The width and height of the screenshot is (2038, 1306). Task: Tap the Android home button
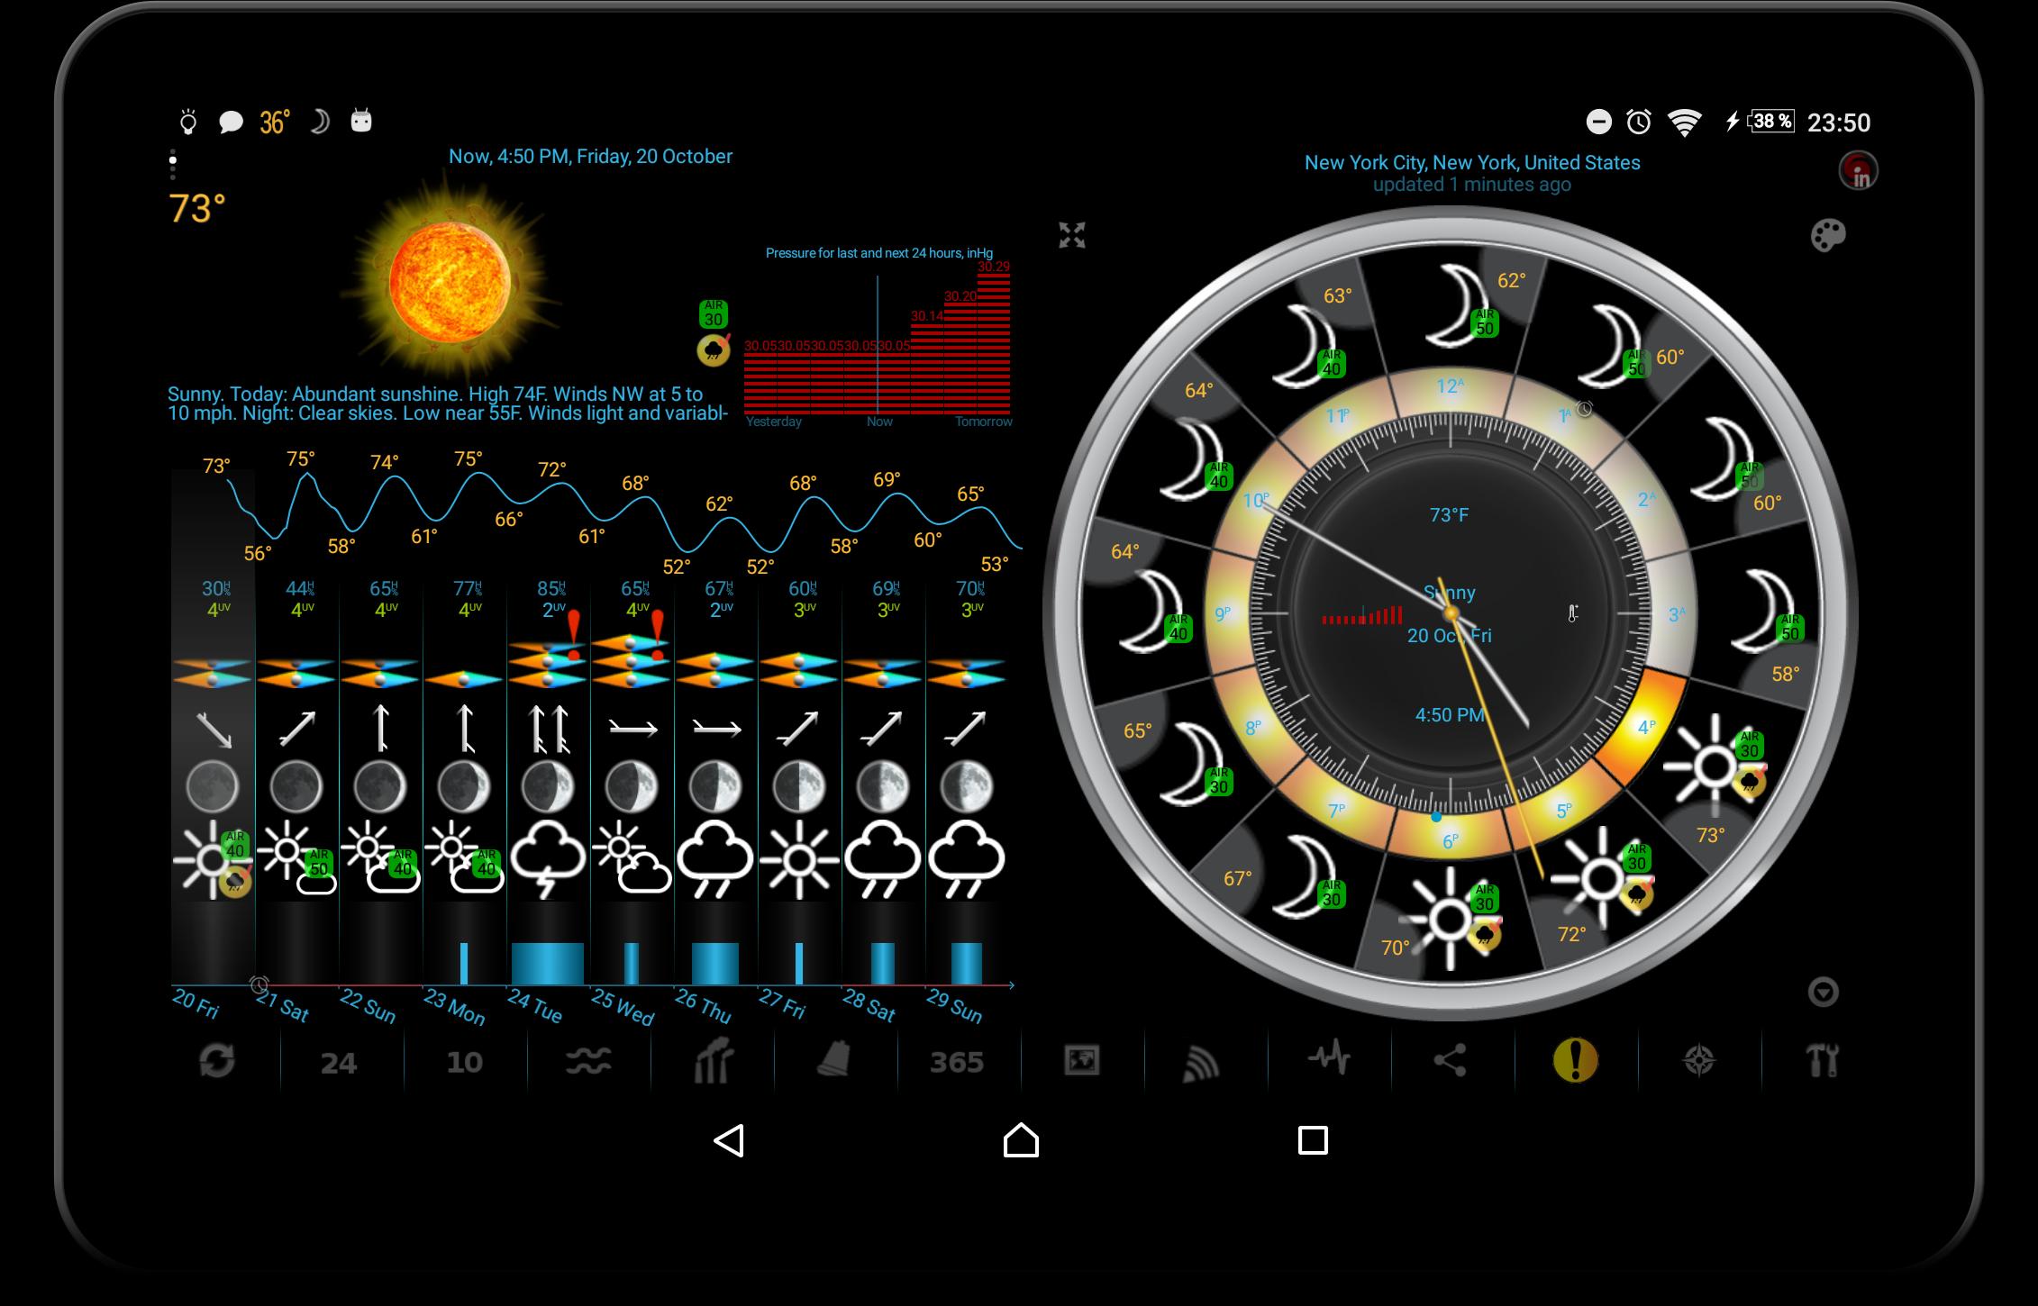[1021, 1139]
